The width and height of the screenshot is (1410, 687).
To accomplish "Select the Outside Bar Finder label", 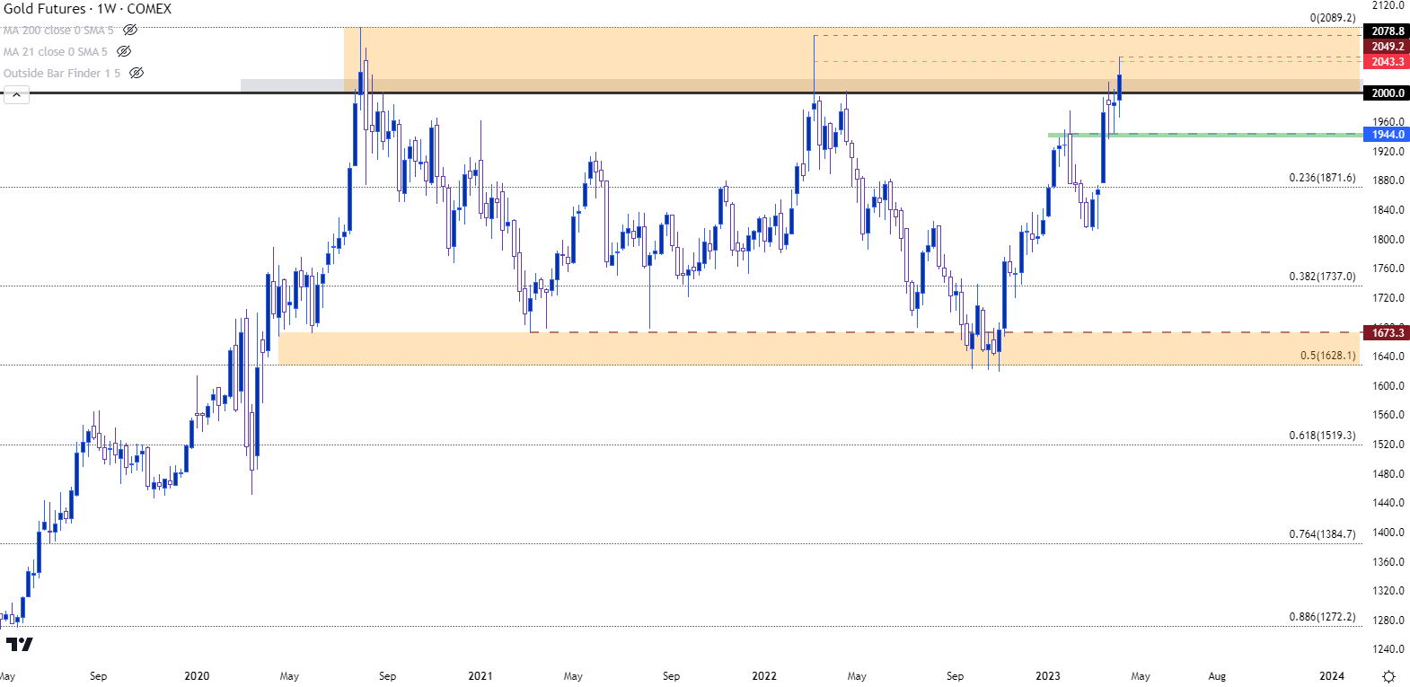I will (x=61, y=73).
